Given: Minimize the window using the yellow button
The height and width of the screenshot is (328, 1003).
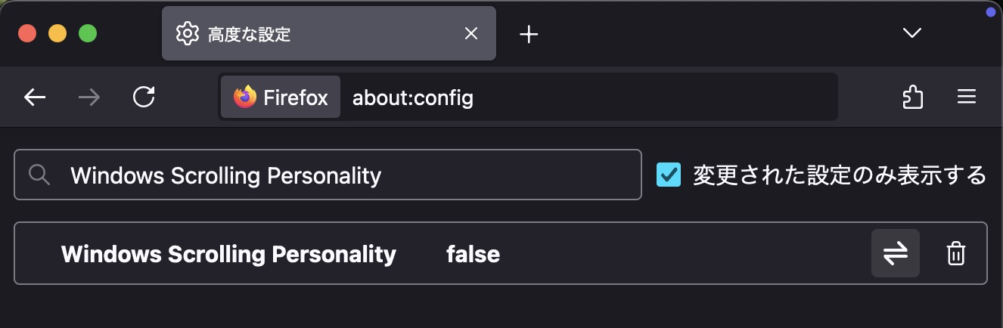Looking at the screenshot, I should click(x=57, y=33).
